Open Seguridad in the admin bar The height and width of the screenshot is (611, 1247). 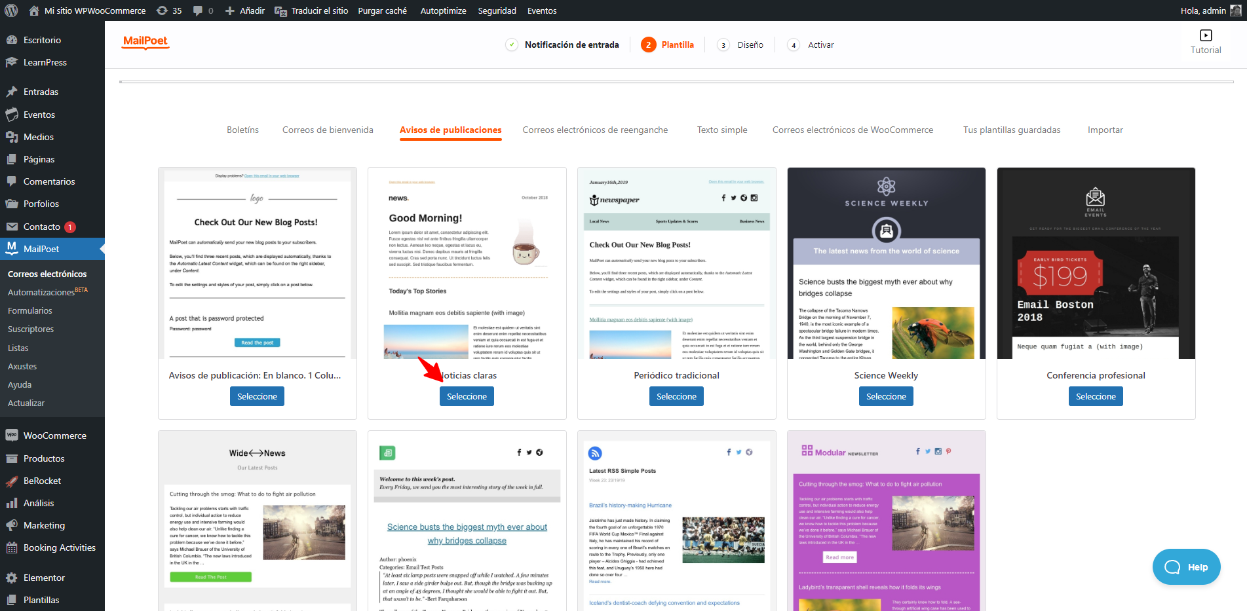coord(497,10)
